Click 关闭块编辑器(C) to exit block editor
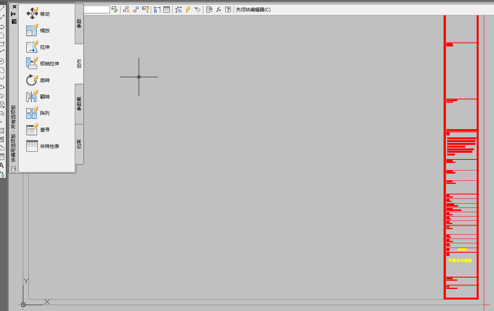Viewport: 494px width, 311px height. point(253,9)
